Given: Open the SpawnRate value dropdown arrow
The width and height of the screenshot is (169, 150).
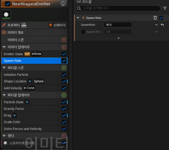Looking at the screenshot, I should 156,25.
